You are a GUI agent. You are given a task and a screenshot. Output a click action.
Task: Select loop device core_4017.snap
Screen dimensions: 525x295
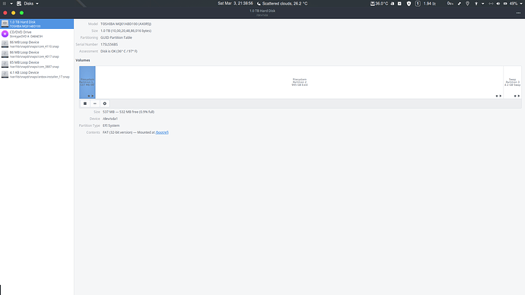click(37, 54)
